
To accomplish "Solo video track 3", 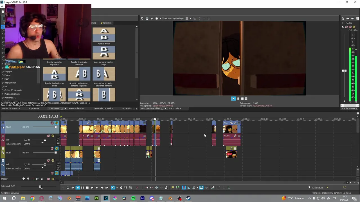I will 57,148.
